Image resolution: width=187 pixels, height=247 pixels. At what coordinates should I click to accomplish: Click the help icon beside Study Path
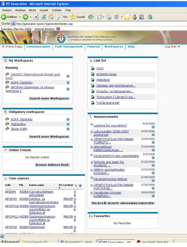(68, 129)
